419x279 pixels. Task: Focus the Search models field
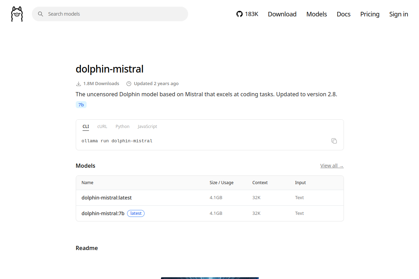[x=110, y=14]
